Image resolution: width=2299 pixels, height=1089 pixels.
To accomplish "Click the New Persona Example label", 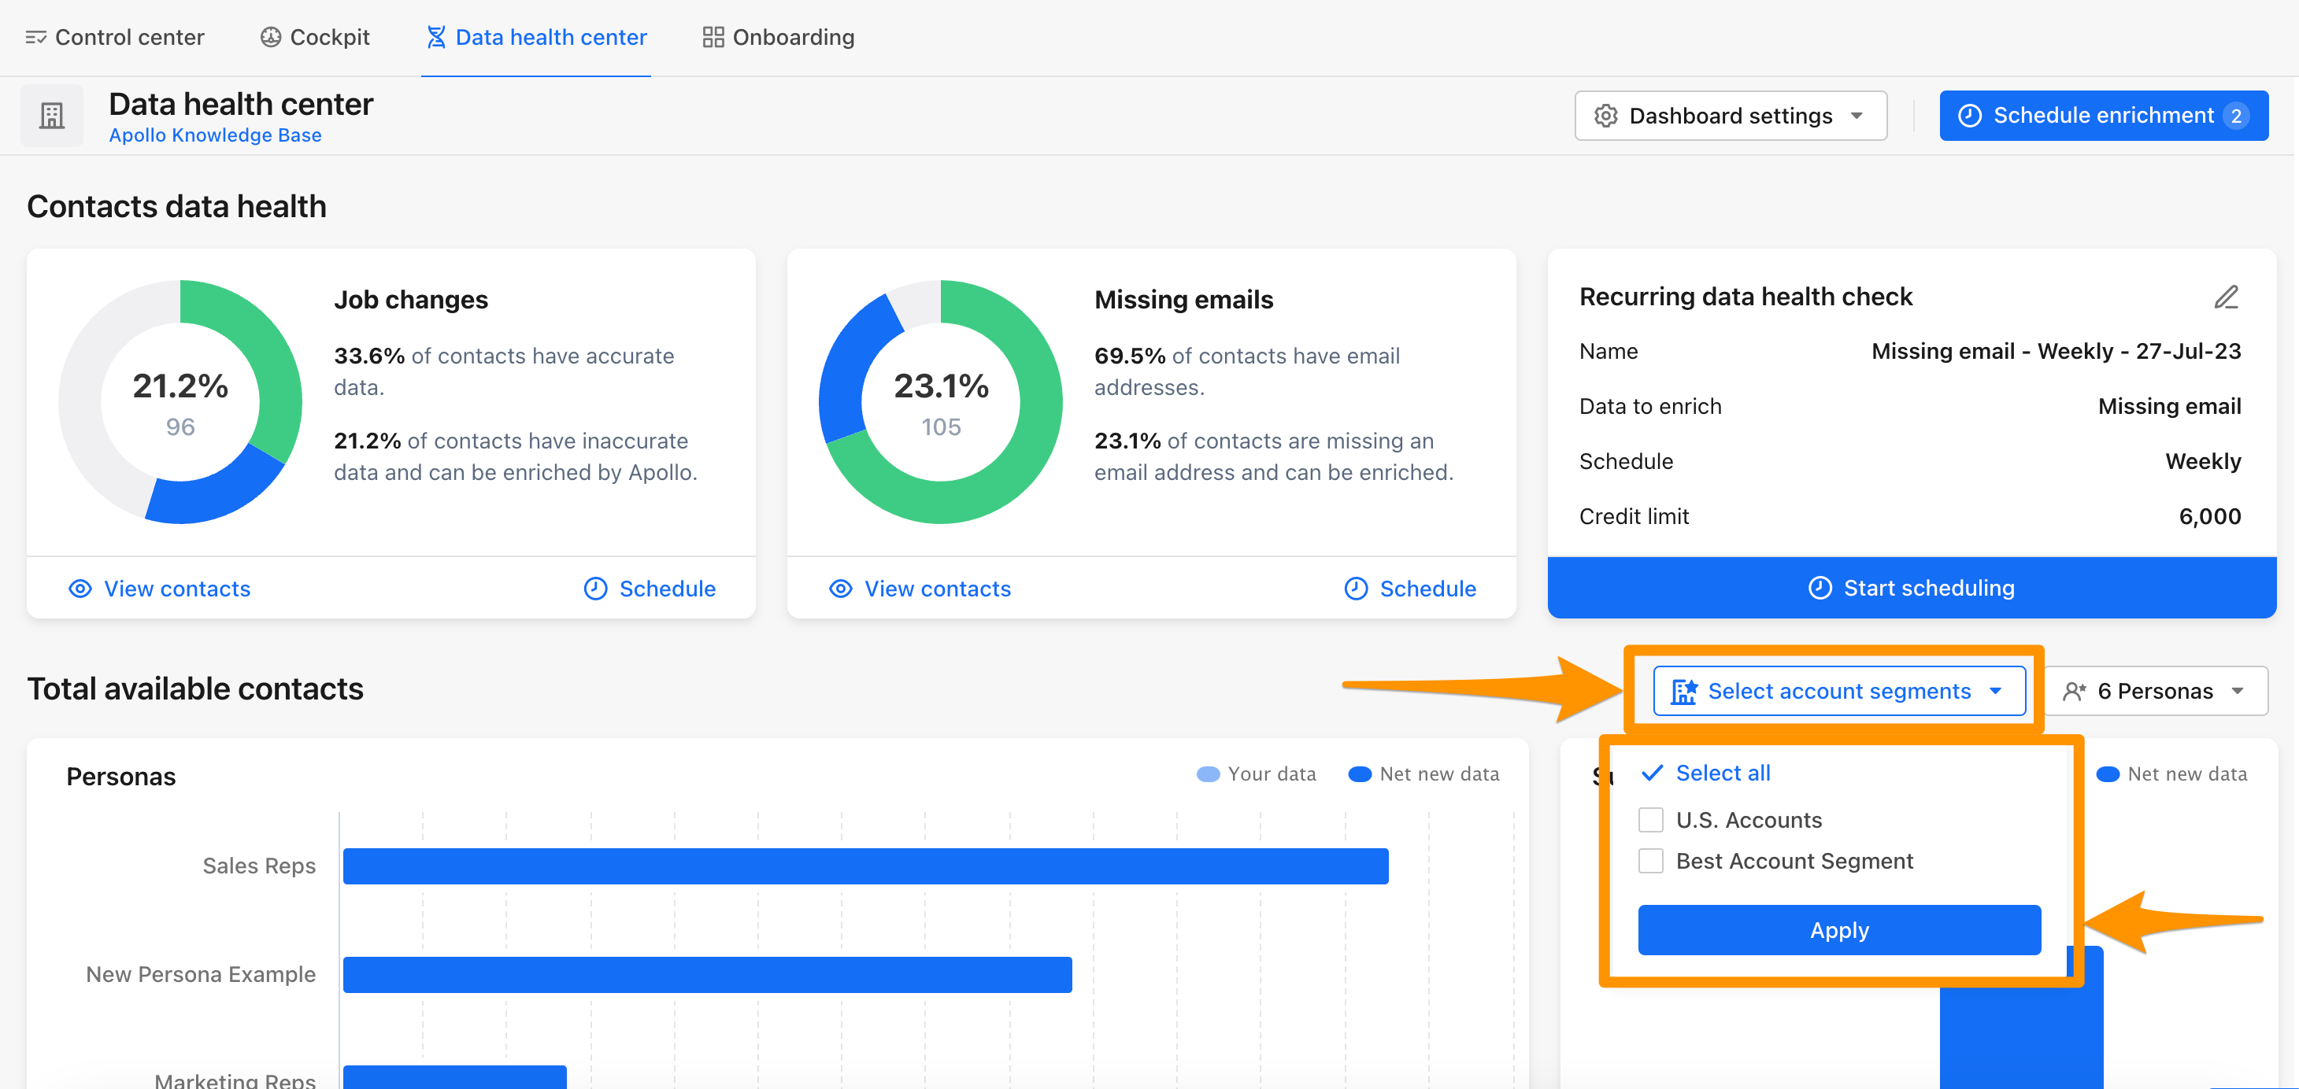I will [x=201, y=975].
